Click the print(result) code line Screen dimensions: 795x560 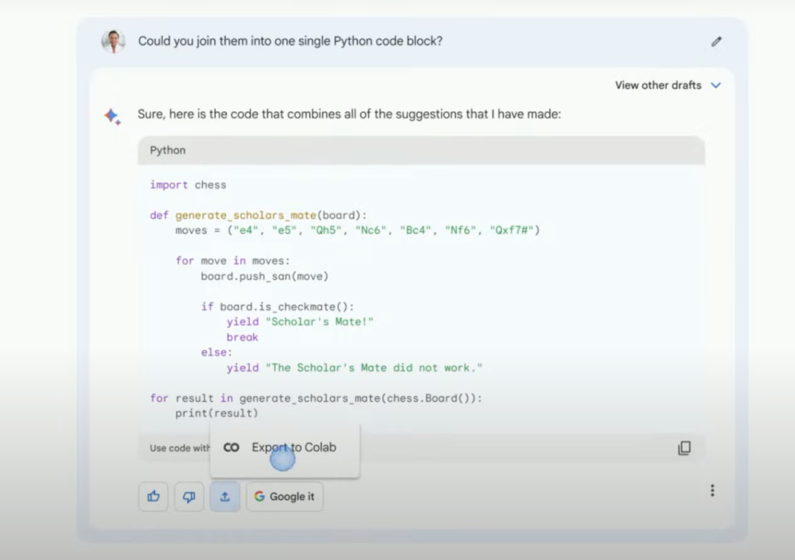point(216,414)
